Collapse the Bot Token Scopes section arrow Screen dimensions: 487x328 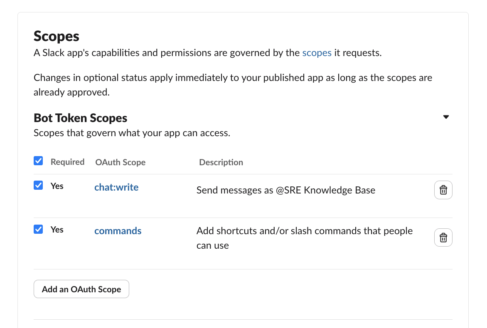point(446,117)
